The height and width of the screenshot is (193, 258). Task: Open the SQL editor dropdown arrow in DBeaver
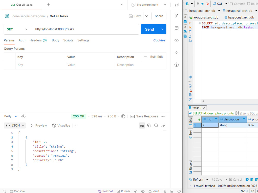click(227, 4)
